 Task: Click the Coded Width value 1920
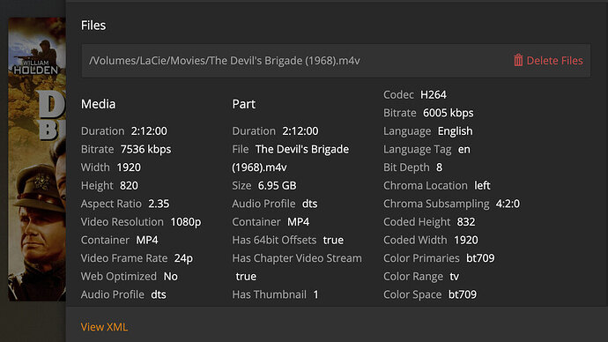click(x=466, y=240)
